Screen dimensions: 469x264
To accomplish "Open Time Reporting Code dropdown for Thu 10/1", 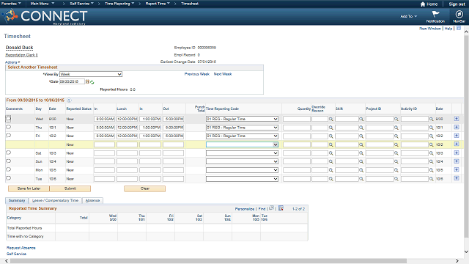I will pos(242,128).
